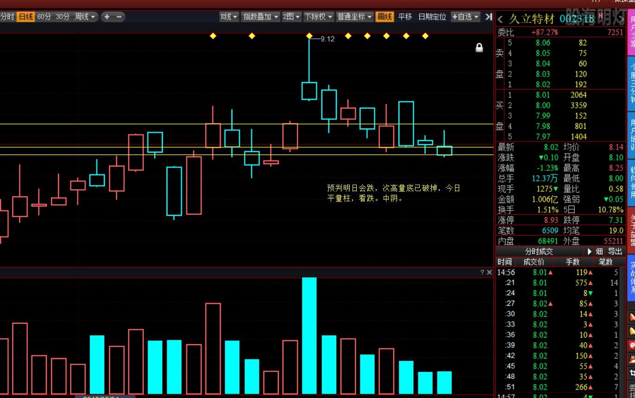This screenshot has width=635, height=398.
Task: Click the rightmost yellow diamond marker
Action: click(x=425, y=36)
